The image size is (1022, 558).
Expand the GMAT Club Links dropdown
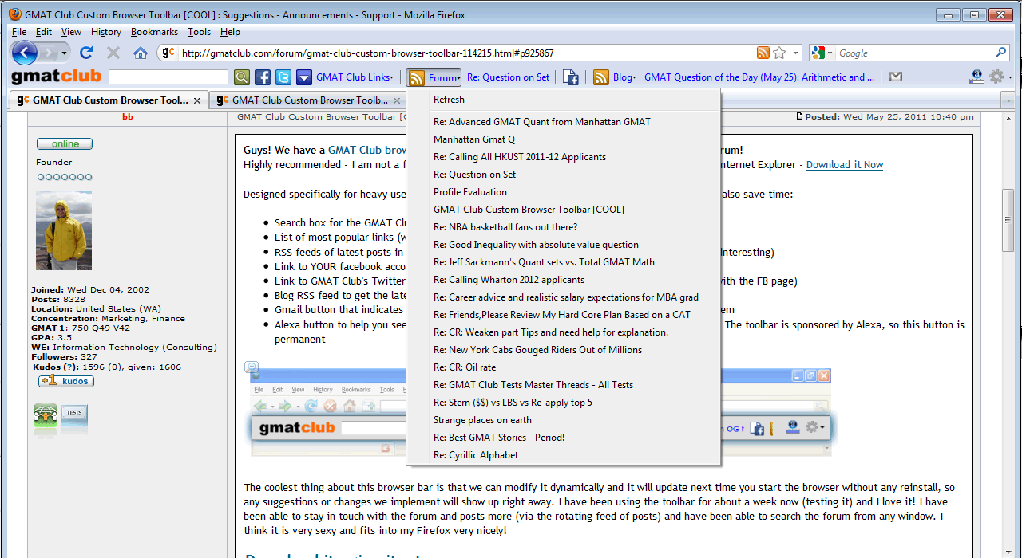click(x=355, y=77)
